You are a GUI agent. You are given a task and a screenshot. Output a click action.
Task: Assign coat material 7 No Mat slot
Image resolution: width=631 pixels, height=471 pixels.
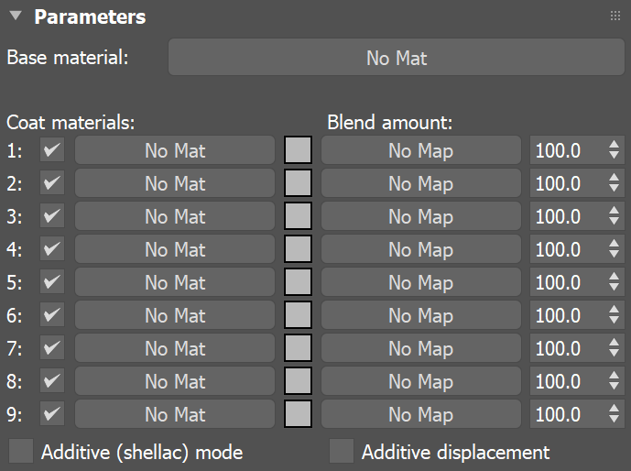[175, 348]
